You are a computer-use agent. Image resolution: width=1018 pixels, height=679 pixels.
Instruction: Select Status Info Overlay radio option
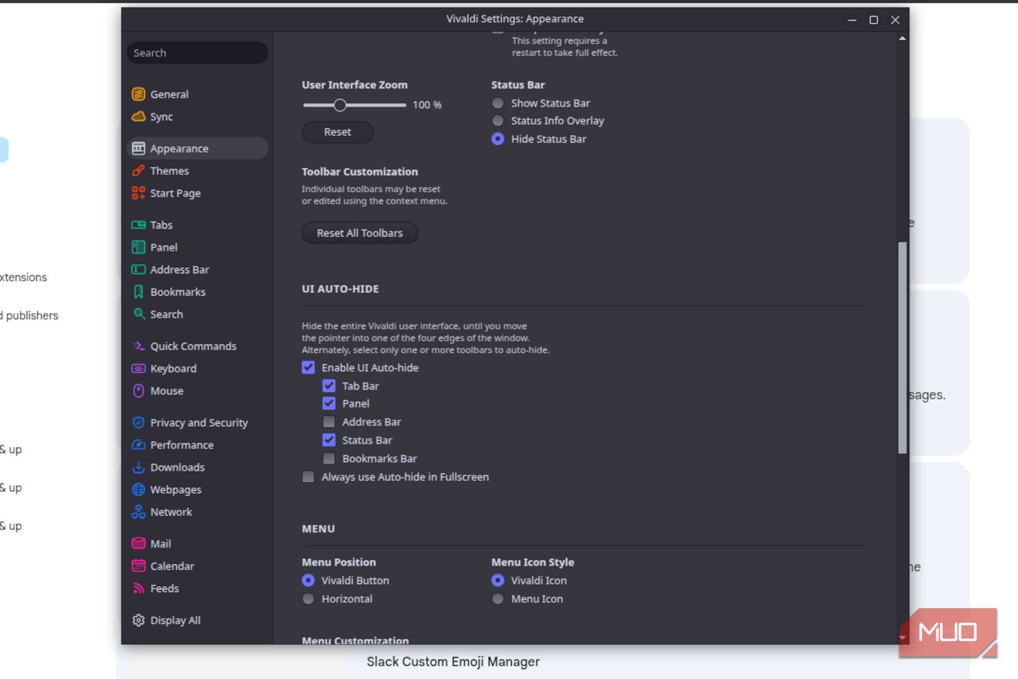click(x=498, y=120)
